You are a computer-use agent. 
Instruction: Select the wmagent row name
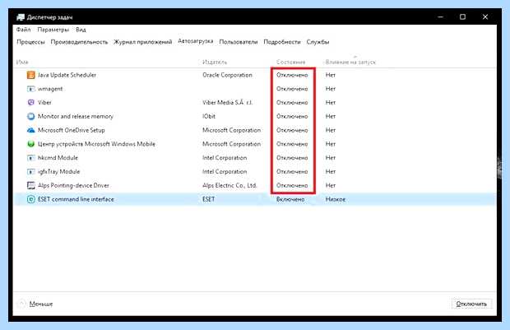pyautogui.click(x=50, y=89)
